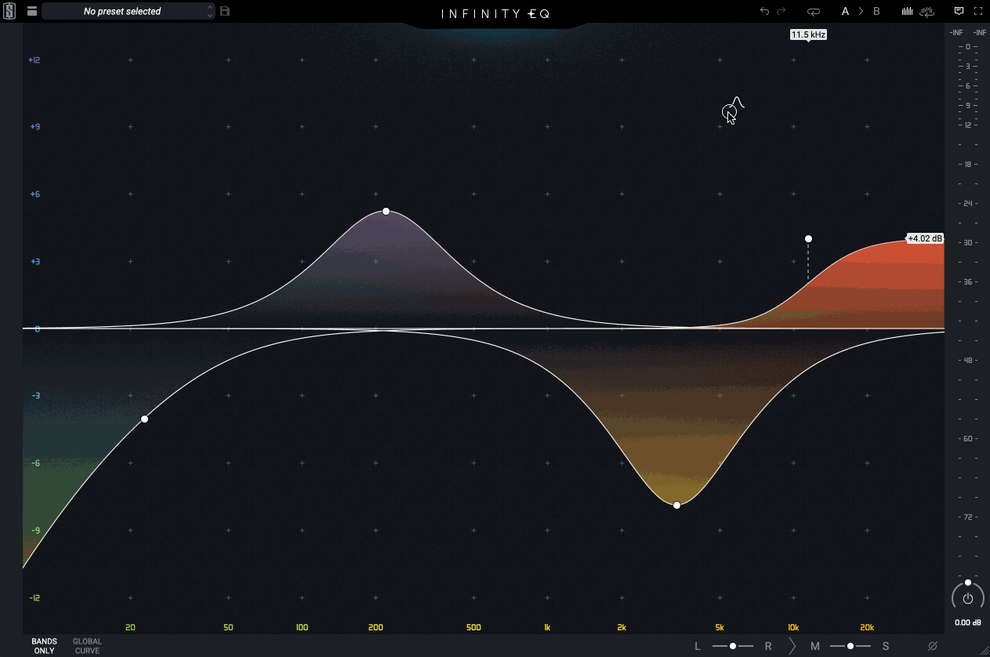This screenshot has height=657, width=990.
Task: Click the M–S mid/side slider handle
Action: point(850,646)
